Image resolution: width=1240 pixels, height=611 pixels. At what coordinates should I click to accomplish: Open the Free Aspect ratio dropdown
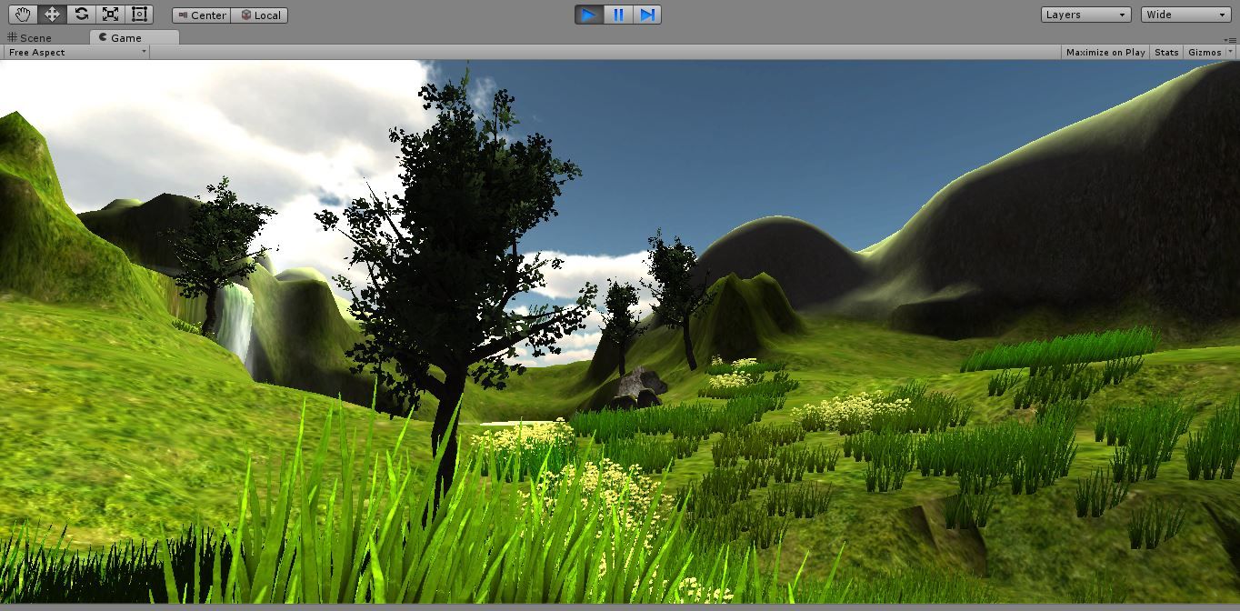75,53
